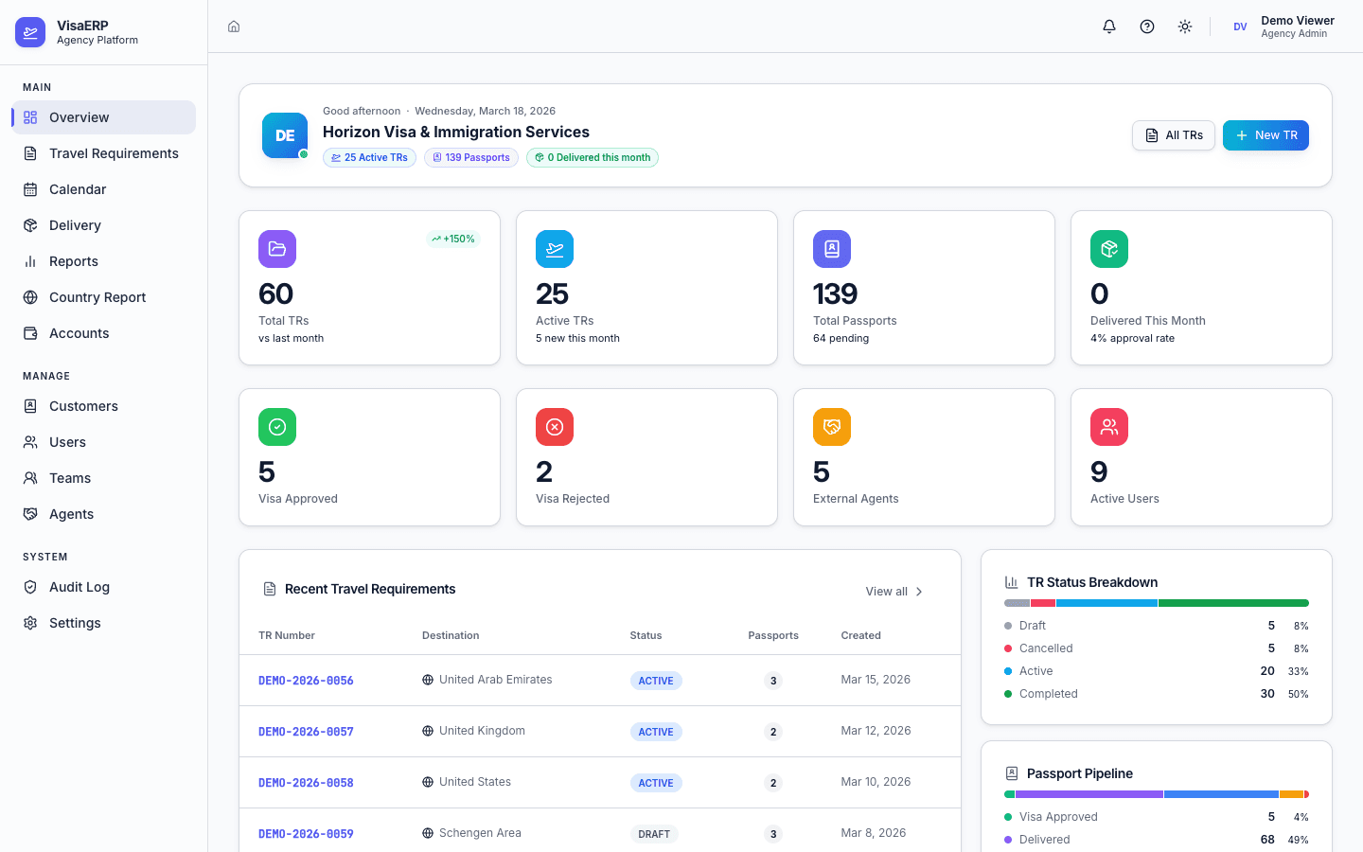Open the notification bell
This screenshot has height=852, width=1363.
tap(1108, 27)
